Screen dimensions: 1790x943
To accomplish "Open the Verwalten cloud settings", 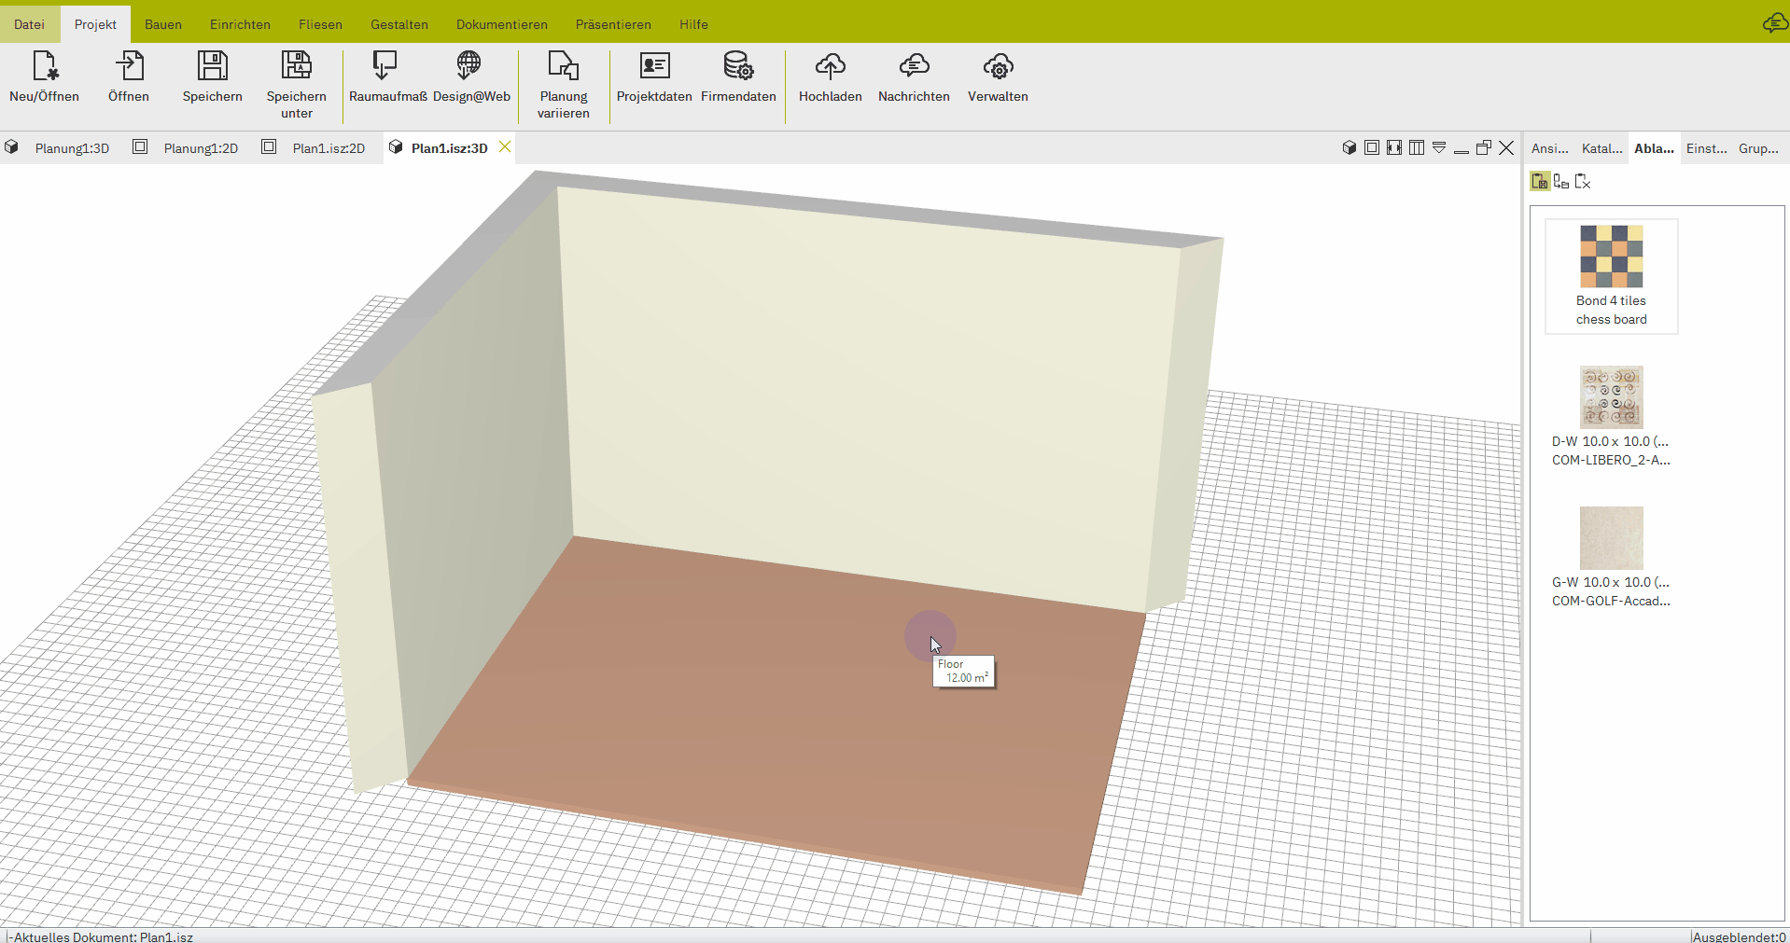I will [998, 76].
